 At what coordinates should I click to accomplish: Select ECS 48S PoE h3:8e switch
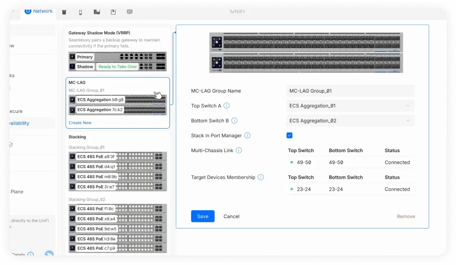coord(118,239)
